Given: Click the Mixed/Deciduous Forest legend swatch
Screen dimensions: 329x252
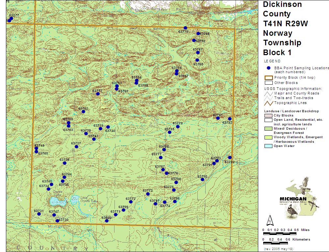Looking at the screenshot, I should coord(268,129).
